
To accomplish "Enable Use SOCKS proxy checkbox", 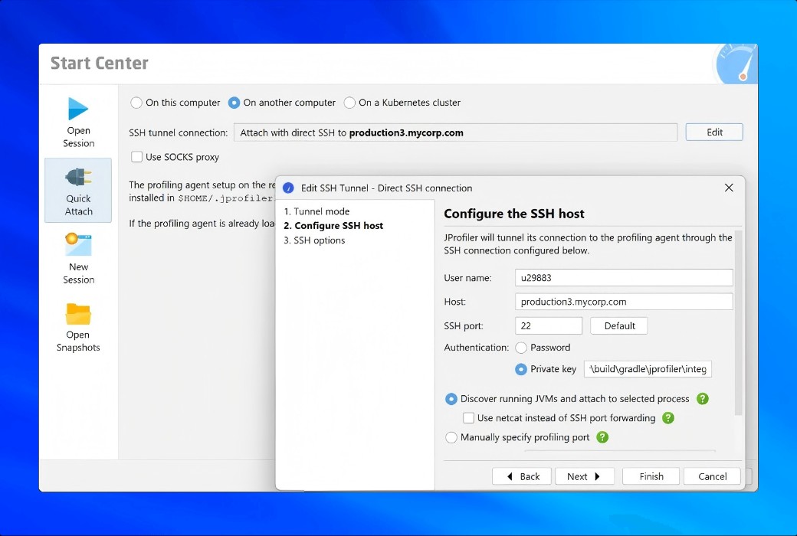I will 136,157.
